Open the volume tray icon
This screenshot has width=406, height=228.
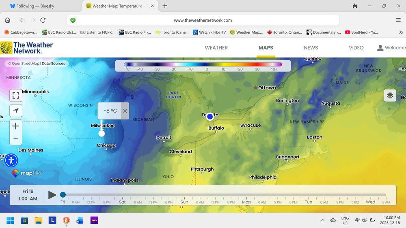364,220
